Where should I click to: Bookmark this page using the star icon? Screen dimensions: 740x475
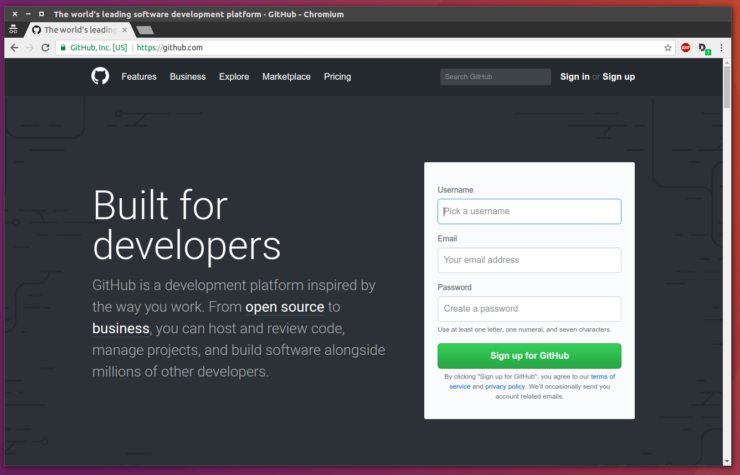[668, 48]
